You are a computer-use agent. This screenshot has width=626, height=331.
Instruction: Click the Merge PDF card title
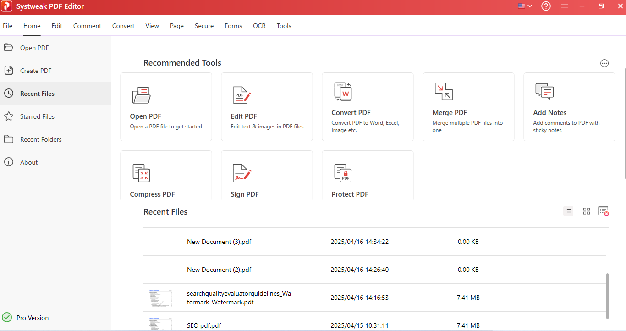pos(450,113)
